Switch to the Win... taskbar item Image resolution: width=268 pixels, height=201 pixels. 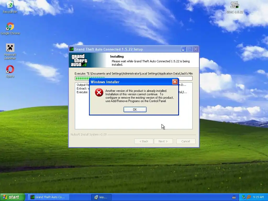[x=101, y=197]
